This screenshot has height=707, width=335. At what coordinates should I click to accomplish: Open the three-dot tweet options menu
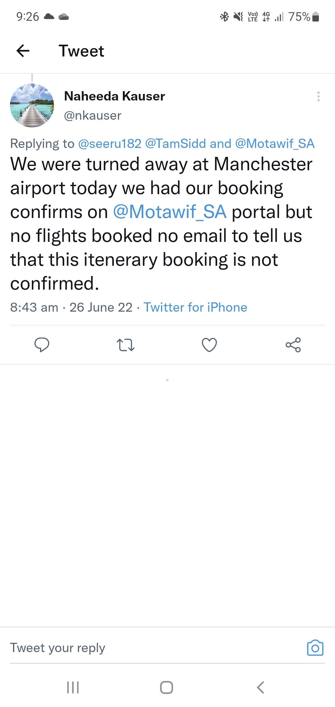pos(318,96)
